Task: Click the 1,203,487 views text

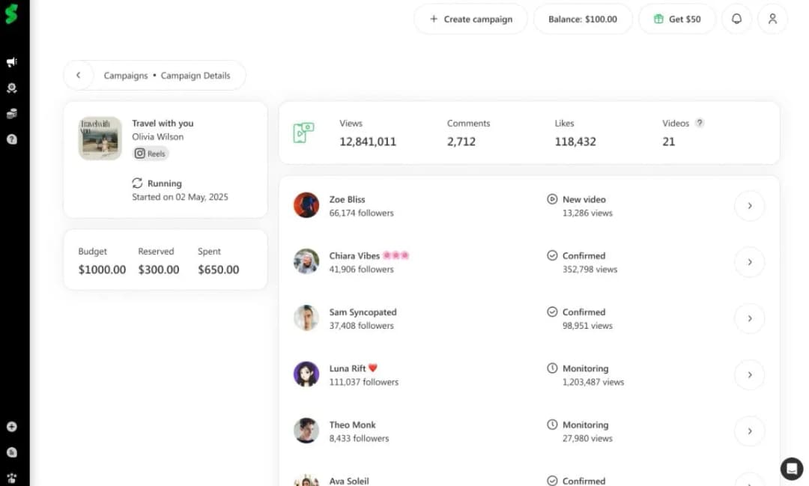Action: point(593,382)
